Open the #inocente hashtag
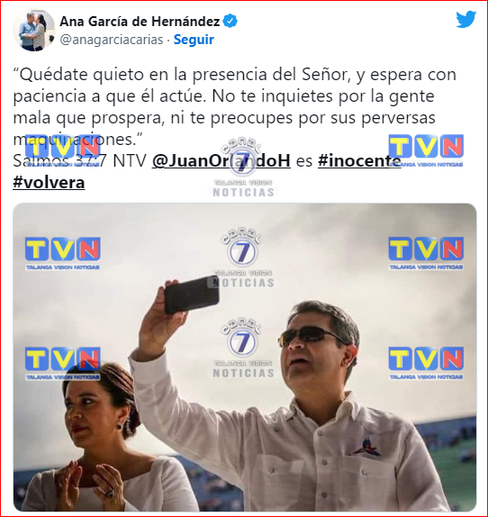 coord(359,161)
